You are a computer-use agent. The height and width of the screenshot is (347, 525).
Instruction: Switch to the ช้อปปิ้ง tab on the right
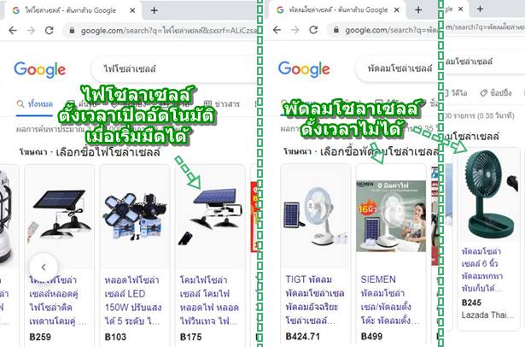(x=496, y=93)
